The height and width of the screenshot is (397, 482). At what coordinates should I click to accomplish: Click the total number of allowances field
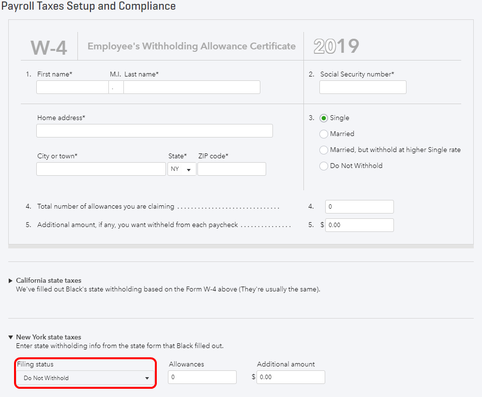point(359,207)
